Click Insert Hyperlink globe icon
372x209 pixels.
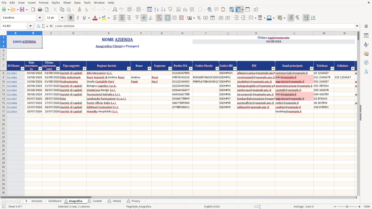[210, 10]
